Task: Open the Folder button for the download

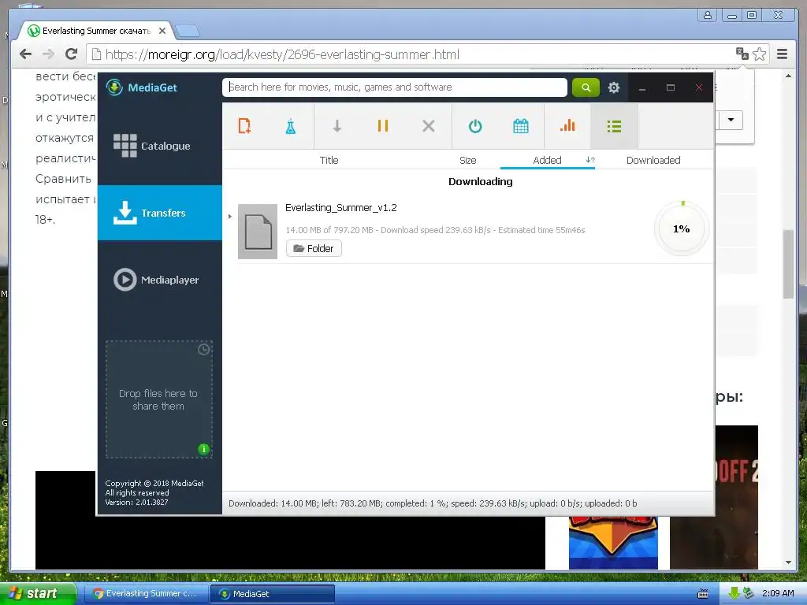Action: click(314, 248)
